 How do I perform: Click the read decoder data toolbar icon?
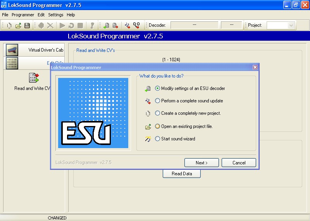(106, 26)
